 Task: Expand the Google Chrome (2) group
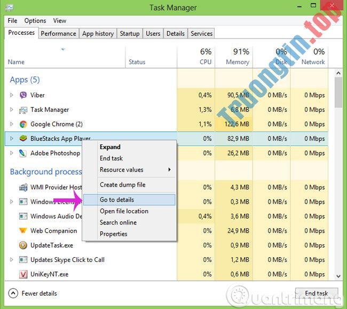[x=12, y=124]
